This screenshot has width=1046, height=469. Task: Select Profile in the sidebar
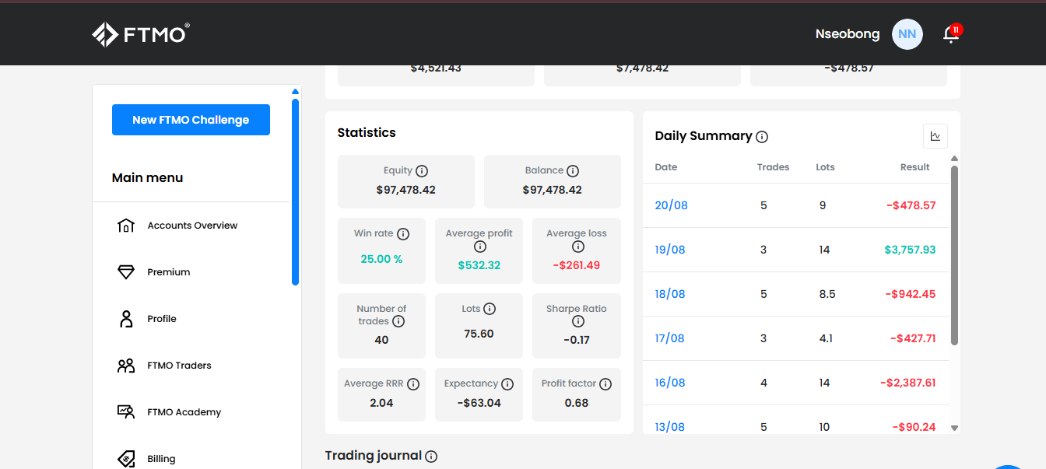point(161,319)
